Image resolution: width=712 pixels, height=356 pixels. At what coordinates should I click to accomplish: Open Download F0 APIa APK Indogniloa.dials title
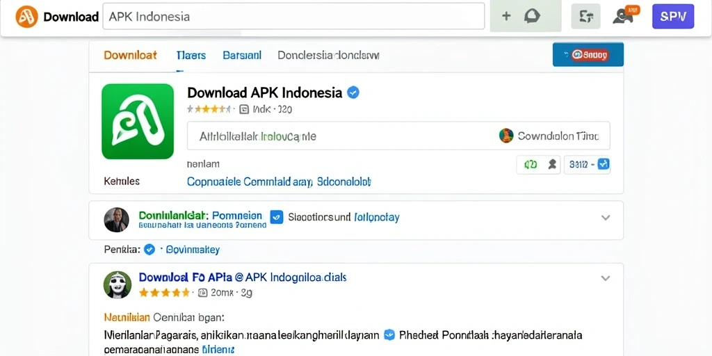tap(243, 277)
